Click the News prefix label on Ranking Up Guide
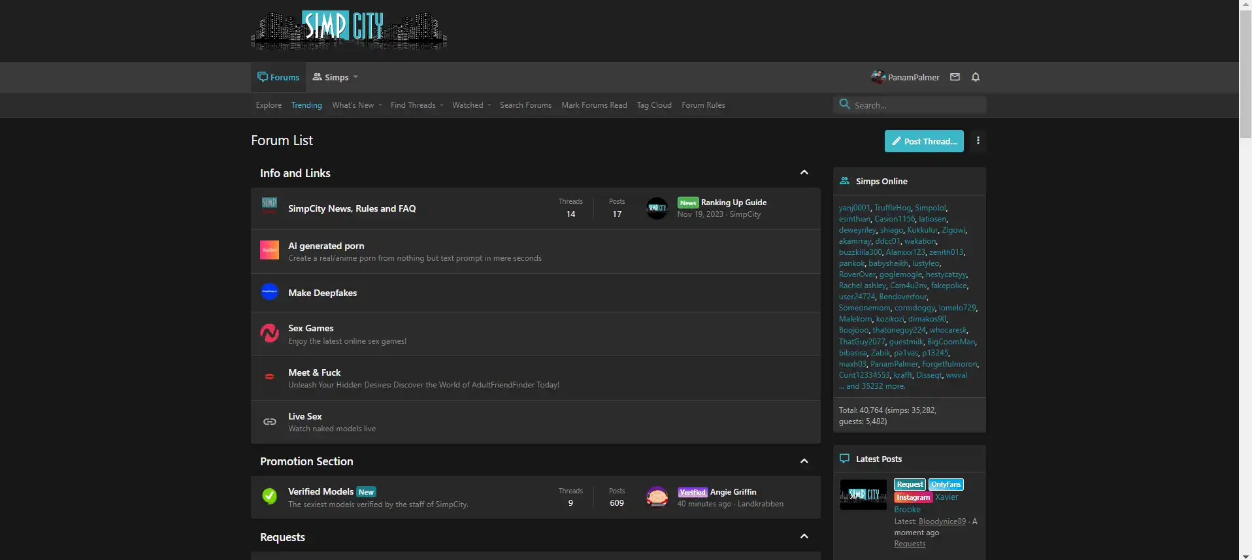Screen dimensions: 1252x560 688,203
